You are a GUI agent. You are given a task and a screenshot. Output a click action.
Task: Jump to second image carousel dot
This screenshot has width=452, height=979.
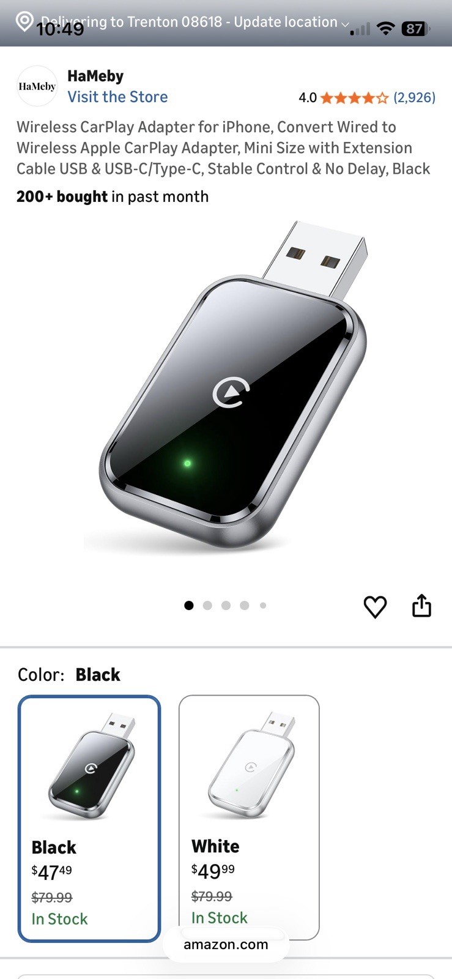[207, 605]
